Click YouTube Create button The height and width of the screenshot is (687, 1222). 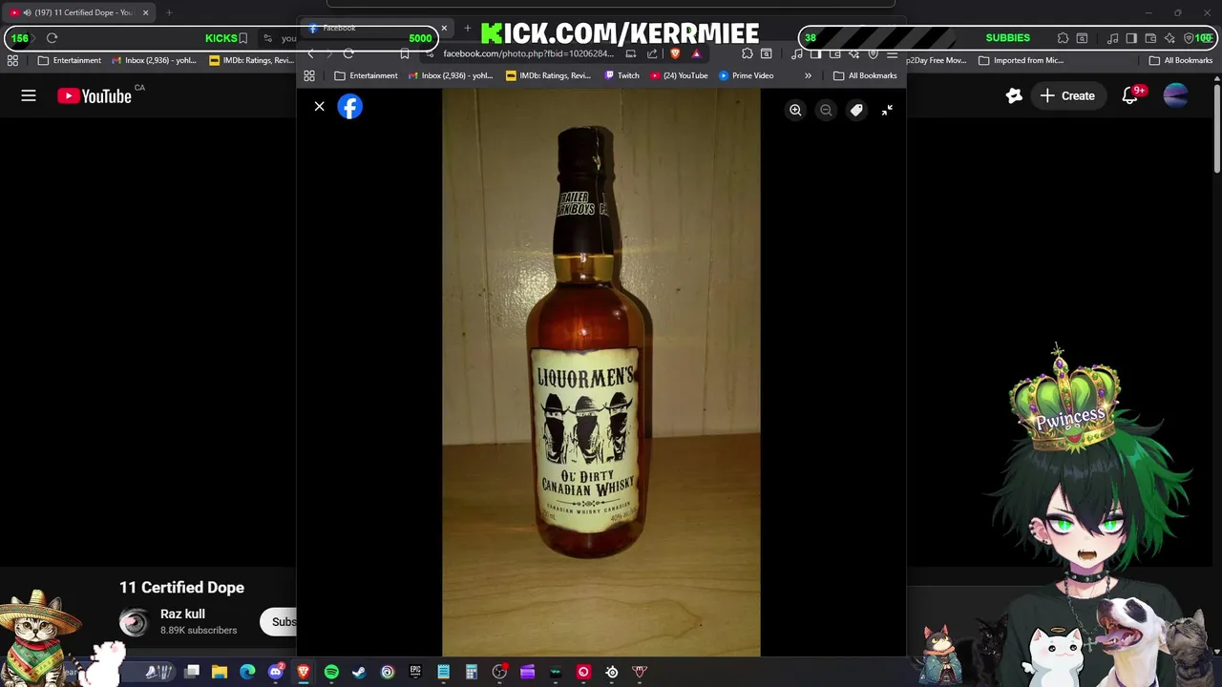pyautogui.click(x=1067, y=95)
